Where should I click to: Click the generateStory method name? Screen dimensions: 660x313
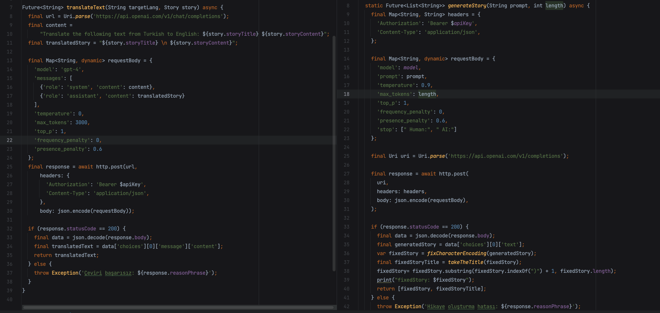(x=467, y=6)
